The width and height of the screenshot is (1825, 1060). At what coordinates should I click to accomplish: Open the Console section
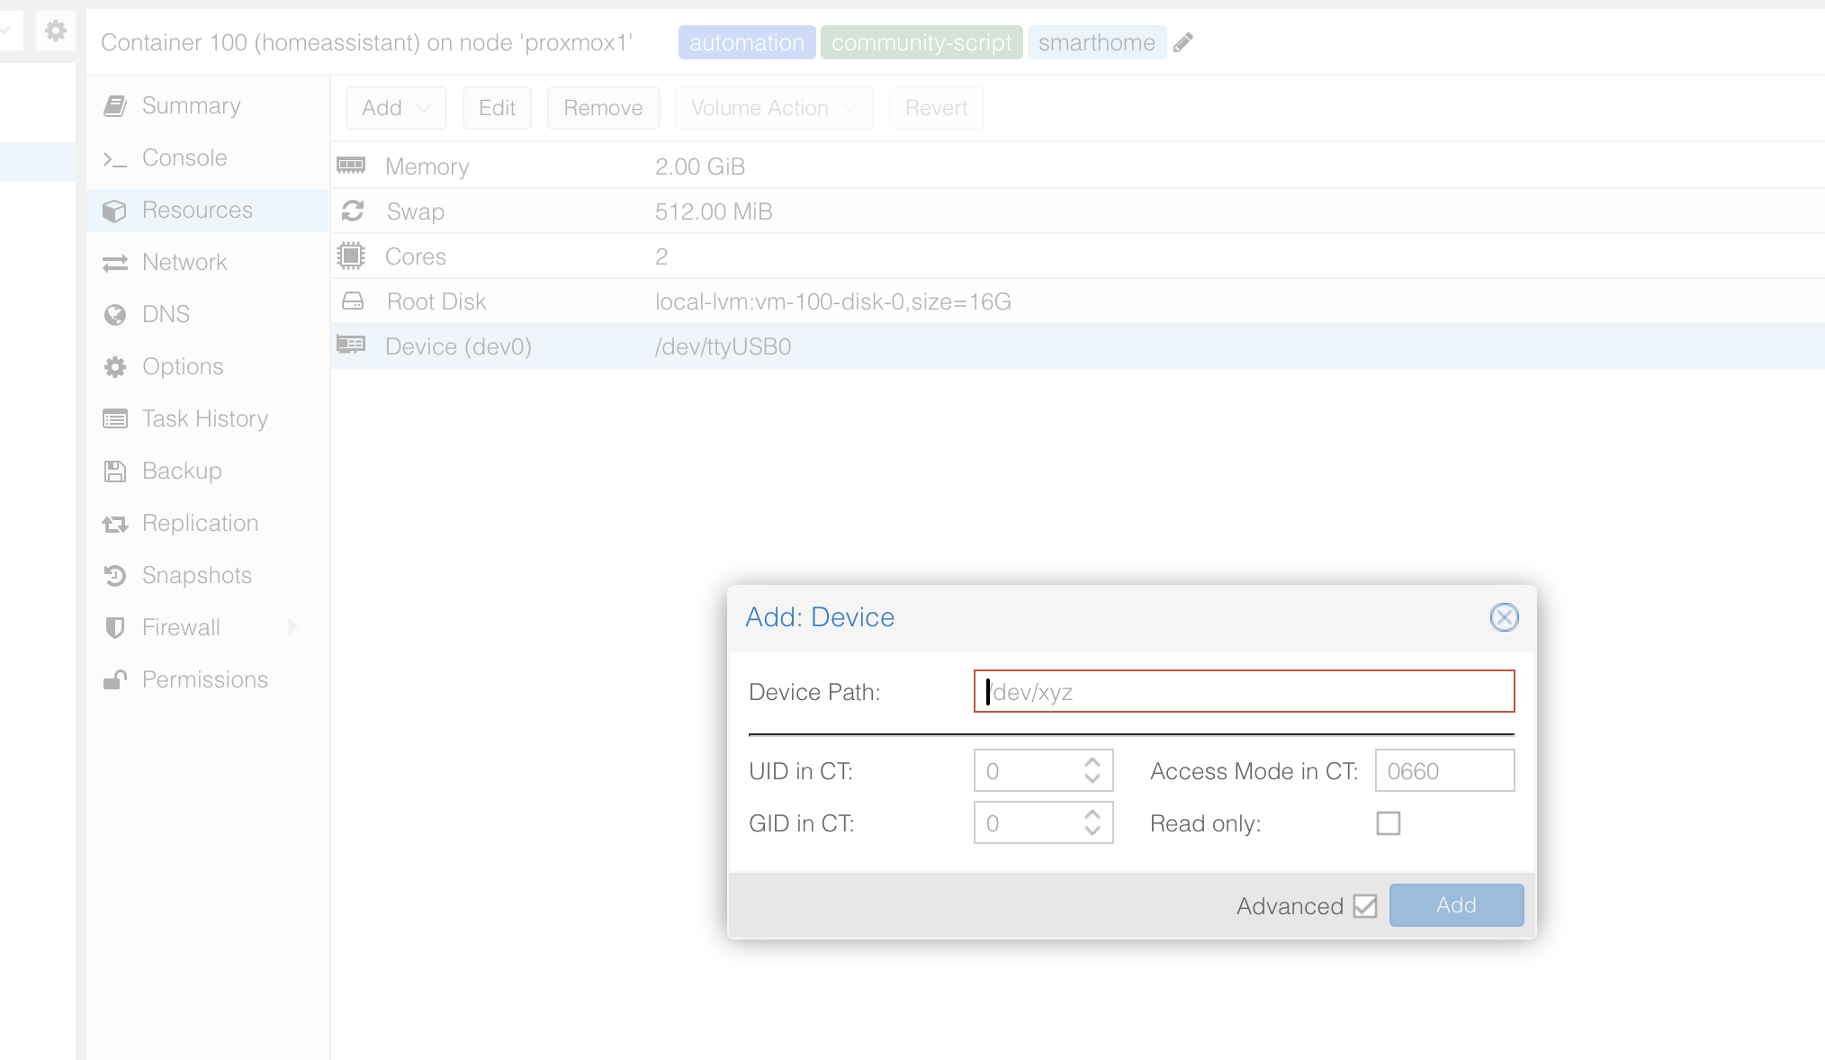click(x=184, y=157)
